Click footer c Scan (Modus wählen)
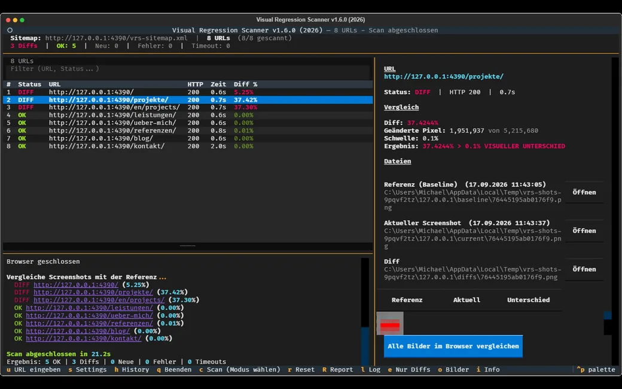This screenshot has height=389, width=622. 240,370
